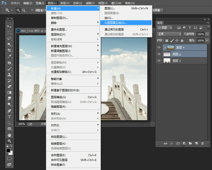Open the blend mode dropdown showing 正常
212x170 pixels.
point(169,34)
